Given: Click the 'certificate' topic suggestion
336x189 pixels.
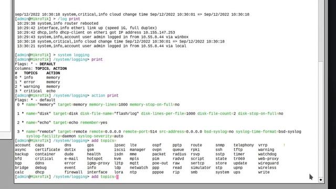Looking at the screenshot, I should pos(47,150).
